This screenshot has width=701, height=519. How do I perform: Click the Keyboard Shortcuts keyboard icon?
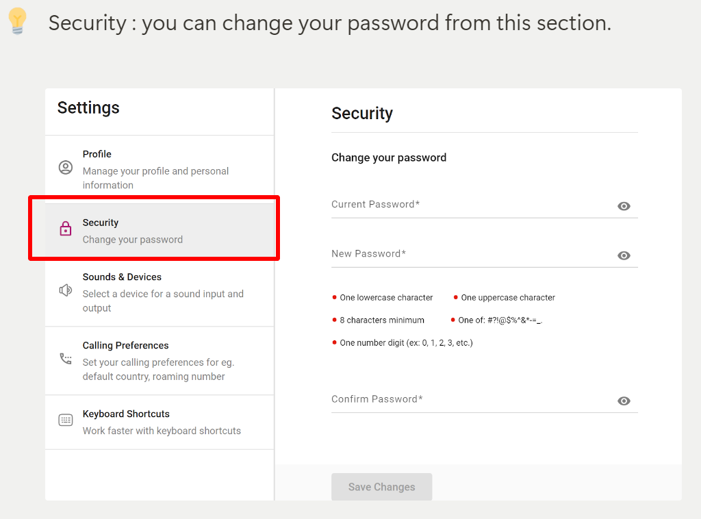coord(66,420)
